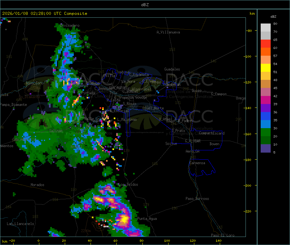Click the yellow storm core near Punta_Agua
The height and width of the screenshot is (245, 290).
tap(124, 219)
